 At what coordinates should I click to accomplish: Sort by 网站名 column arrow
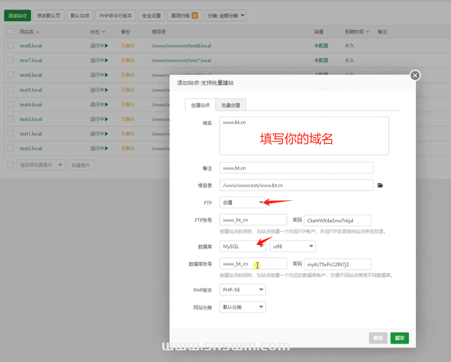click(38, 32)
